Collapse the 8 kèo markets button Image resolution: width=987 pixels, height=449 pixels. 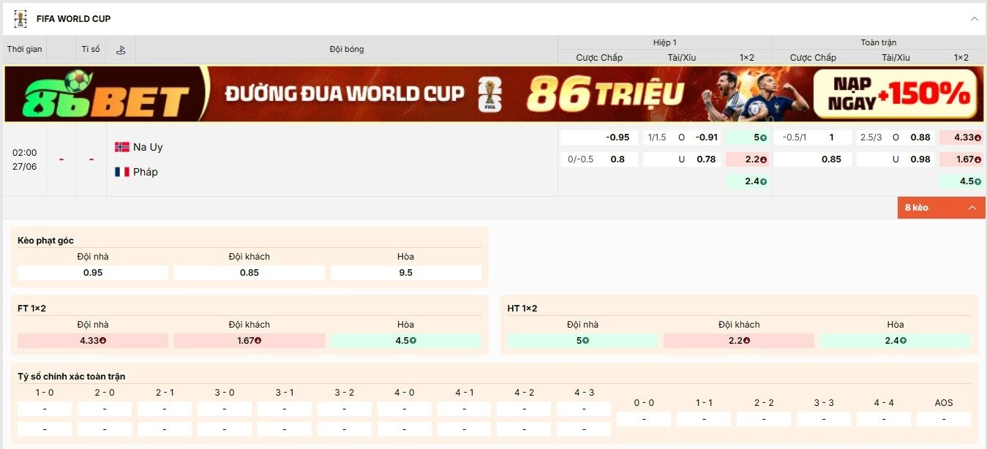coord(941,208)
